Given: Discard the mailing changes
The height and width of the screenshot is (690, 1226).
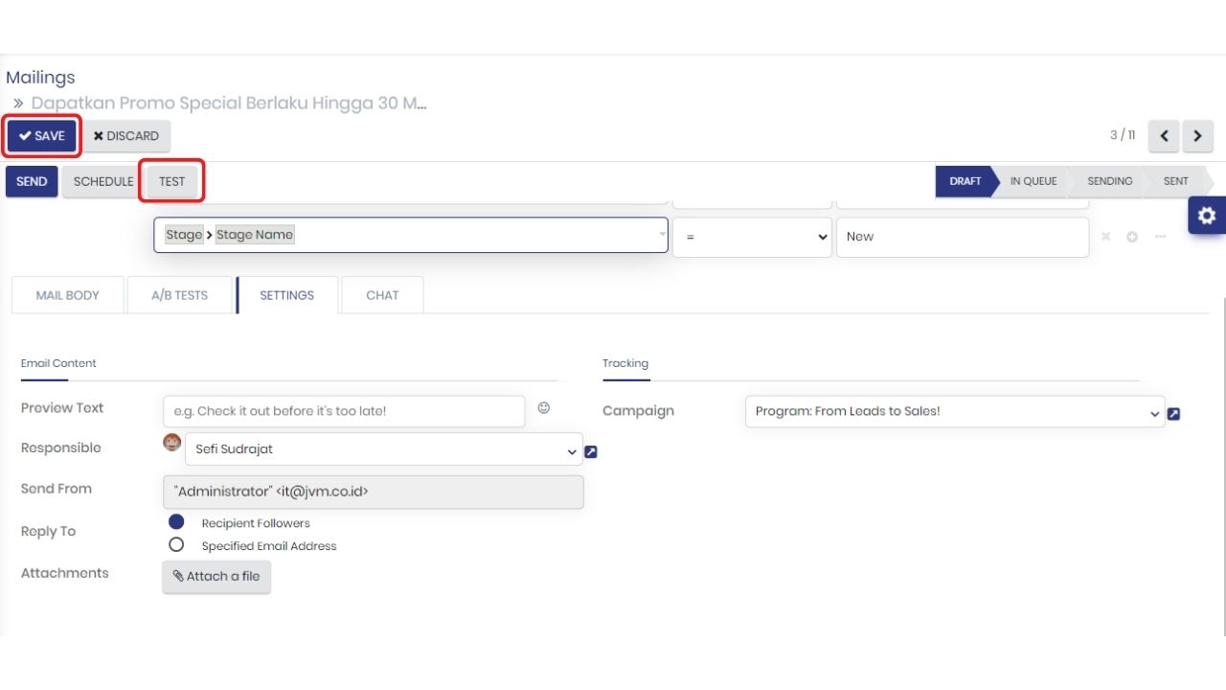Looking at the screenshot, I should click(x=126, y=136).
